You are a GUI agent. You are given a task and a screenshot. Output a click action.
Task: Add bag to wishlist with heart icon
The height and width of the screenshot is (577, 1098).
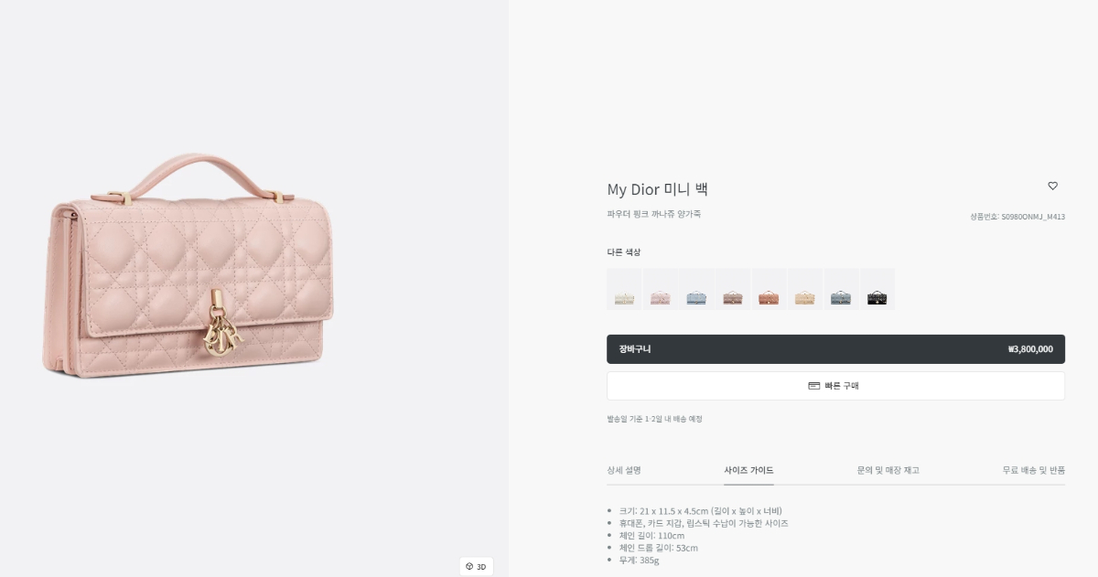coord(1052,187)
